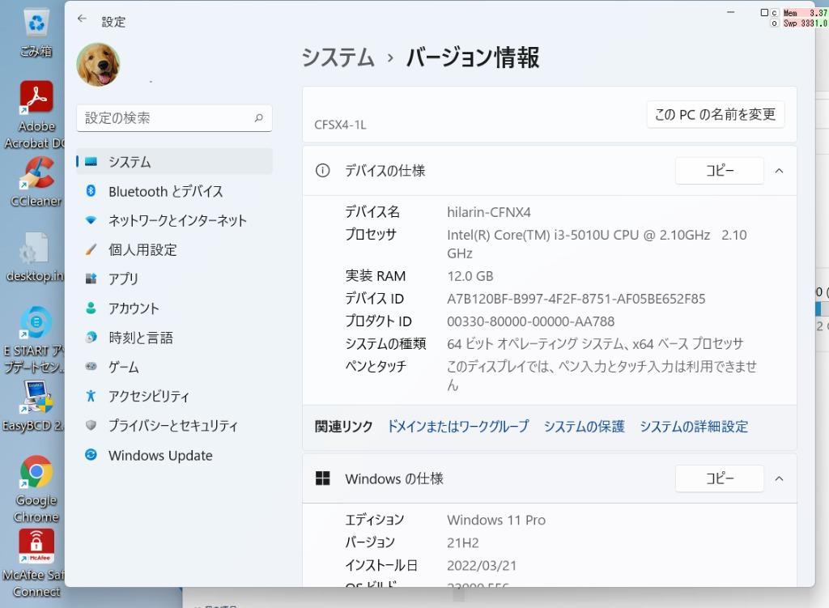The height and width of the screenshot is (608, 829).
Task: Select the Google Chrome desktop shortcut
Action: tap(36, 489)
